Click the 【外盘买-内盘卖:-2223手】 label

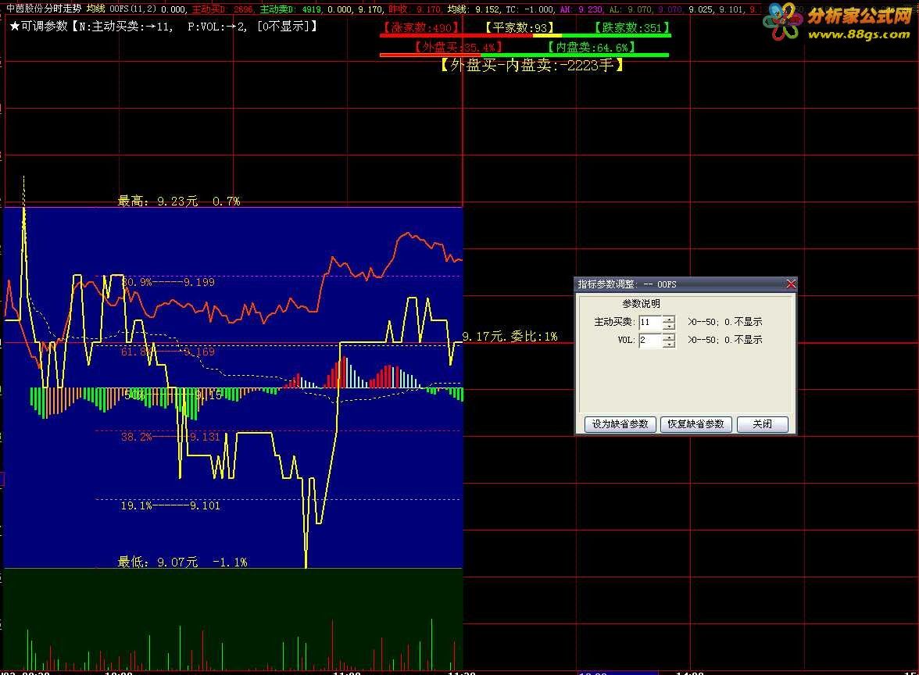pyautogui.click(x=531, y=65)
